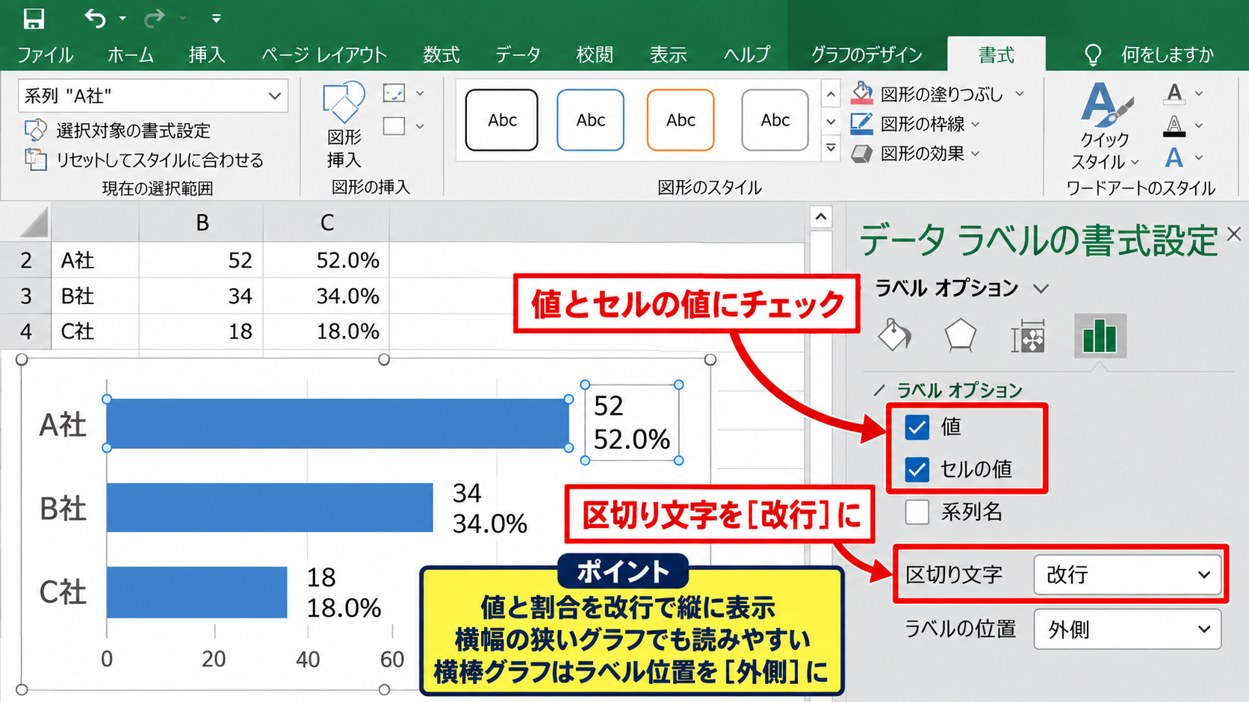Select the orange outline Abc shape style
Screen dimensions: 1249x702
681,120
